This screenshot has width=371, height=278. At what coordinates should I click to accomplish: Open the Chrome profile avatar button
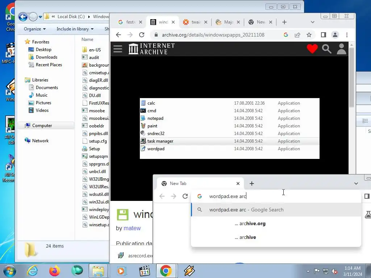(335, 35)
